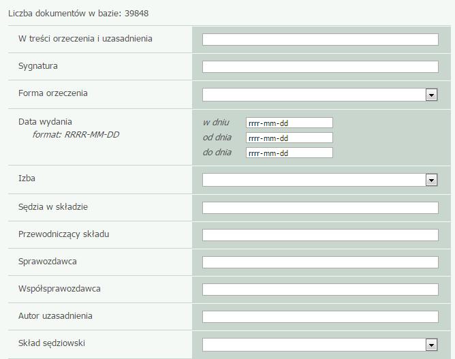
Task: Expand the Izba dropdown arrow
Action: [x=431, y=181]
